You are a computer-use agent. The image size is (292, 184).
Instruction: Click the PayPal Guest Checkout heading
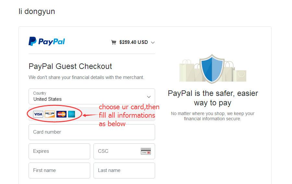click(70, 66)
